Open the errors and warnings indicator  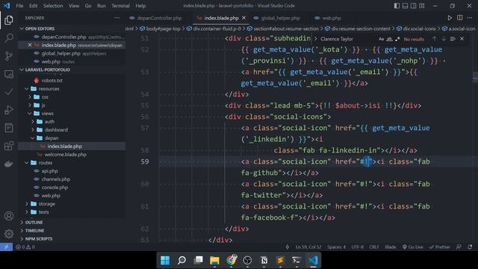[x=25, y=247]
